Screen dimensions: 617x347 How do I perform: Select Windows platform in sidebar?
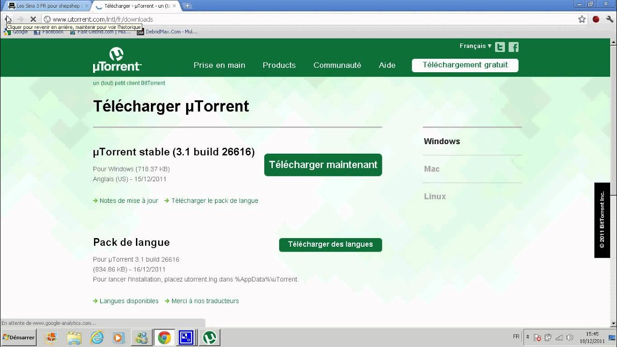tap(442, 141)
